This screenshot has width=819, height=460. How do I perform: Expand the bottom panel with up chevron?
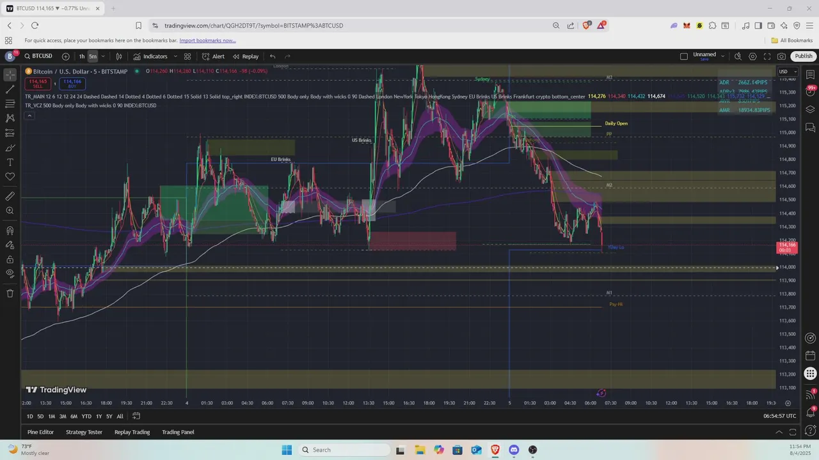pos(779,432)
